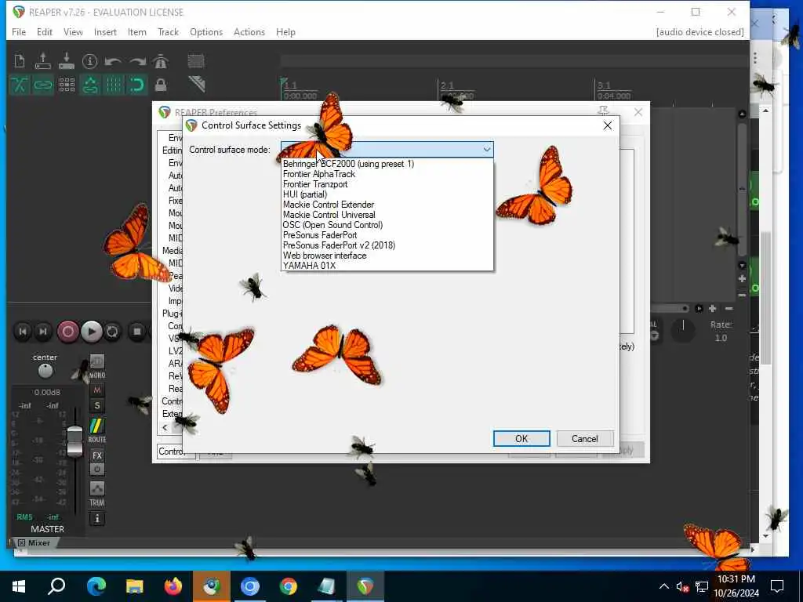This screenshot has width=803, height=602.
Task: Collapse the Control surface mode dropdown
Action: (x=486, y=150)
